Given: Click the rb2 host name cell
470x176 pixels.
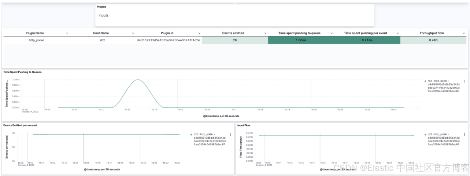Looking at the screenshot, I should tap(103, 40).
